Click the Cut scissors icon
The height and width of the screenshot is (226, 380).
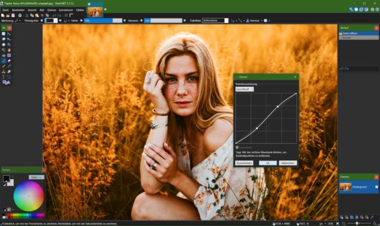(27, 15)
